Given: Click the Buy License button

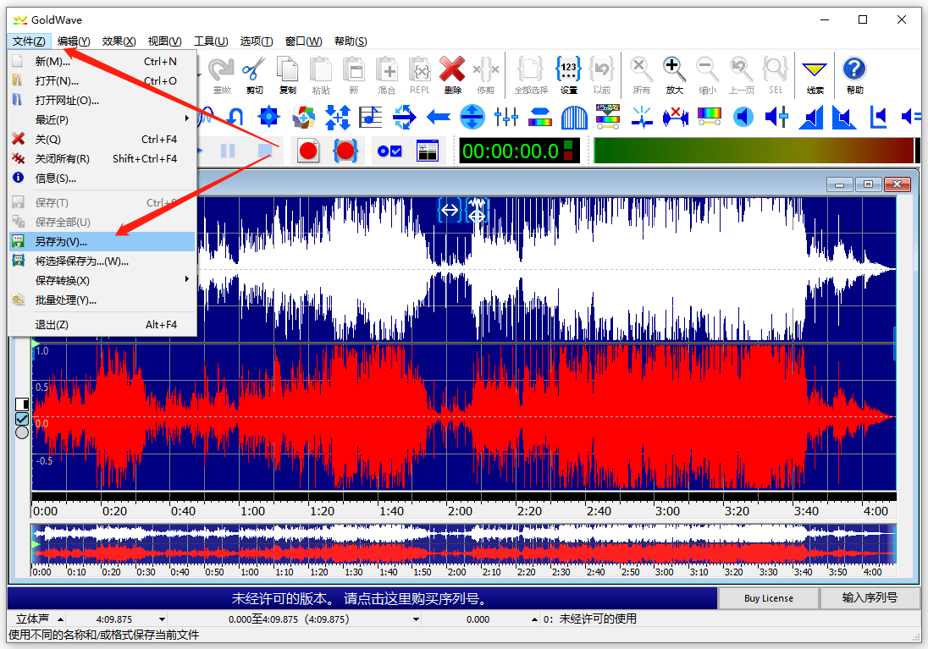Looking at the screenshot, I should click(768, 598).
